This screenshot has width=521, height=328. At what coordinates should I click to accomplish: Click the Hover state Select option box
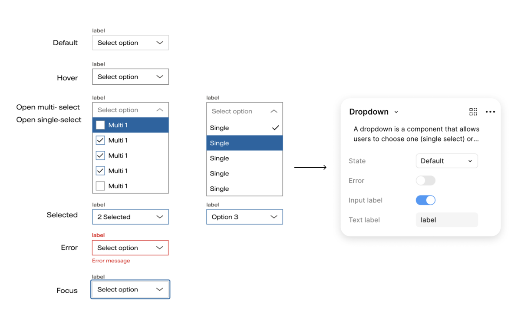coord(130,77)
